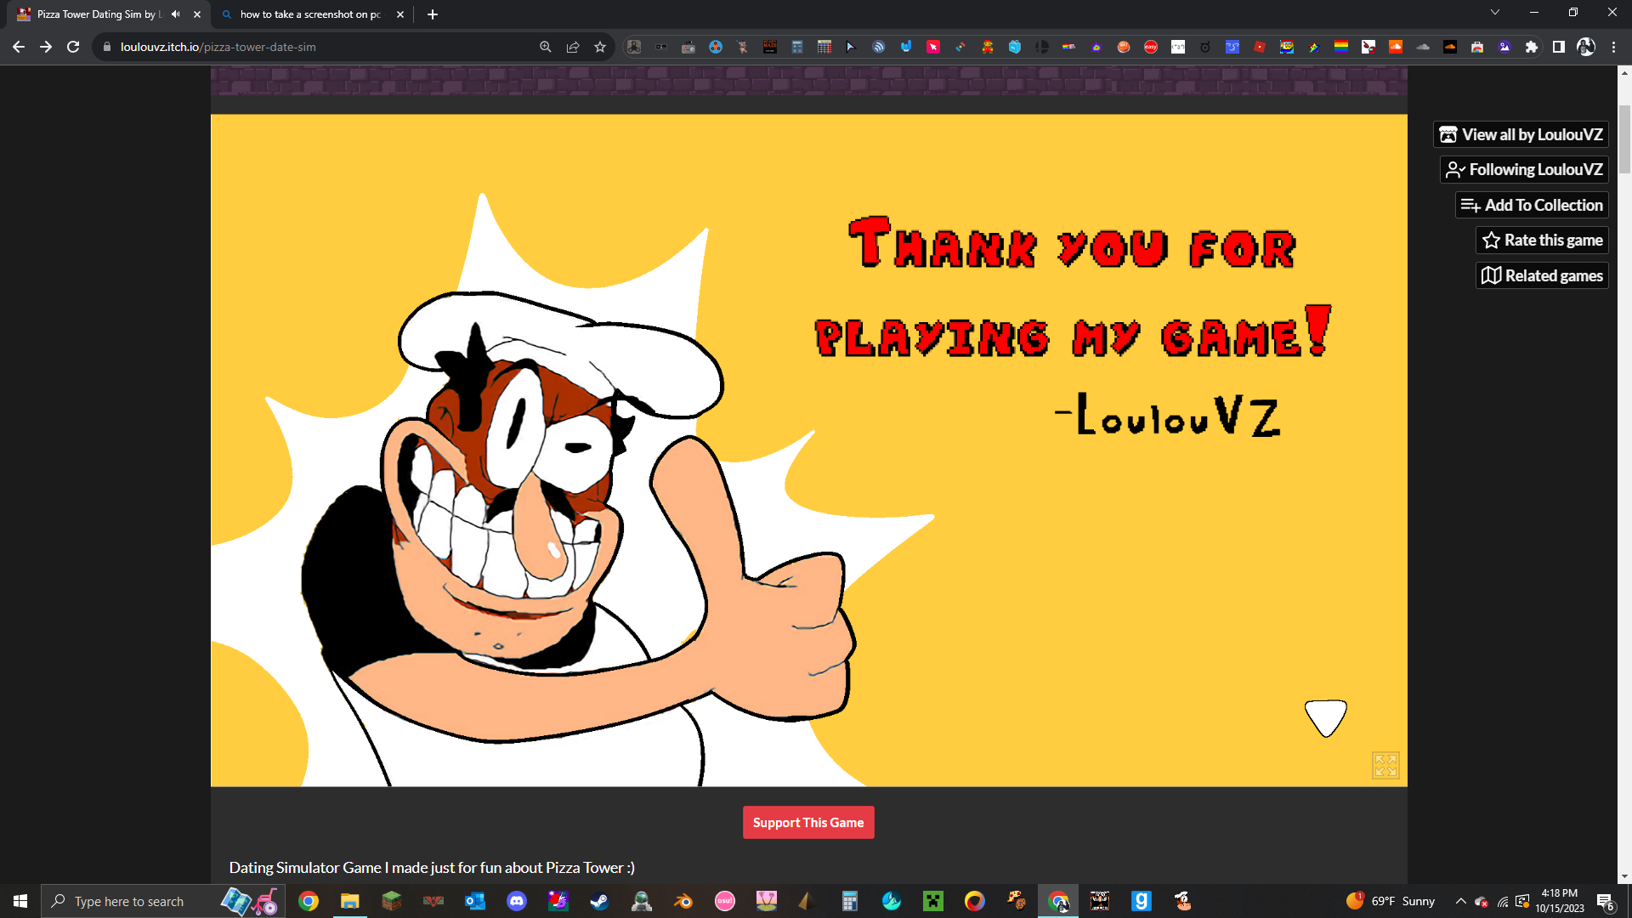Click the Support This Game button
The height and width of the screenshot is (918, 1632).
(x=807, y=822)
